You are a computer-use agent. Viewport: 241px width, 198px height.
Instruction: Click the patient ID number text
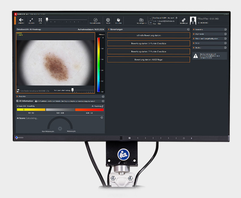[x=203, y=23]
